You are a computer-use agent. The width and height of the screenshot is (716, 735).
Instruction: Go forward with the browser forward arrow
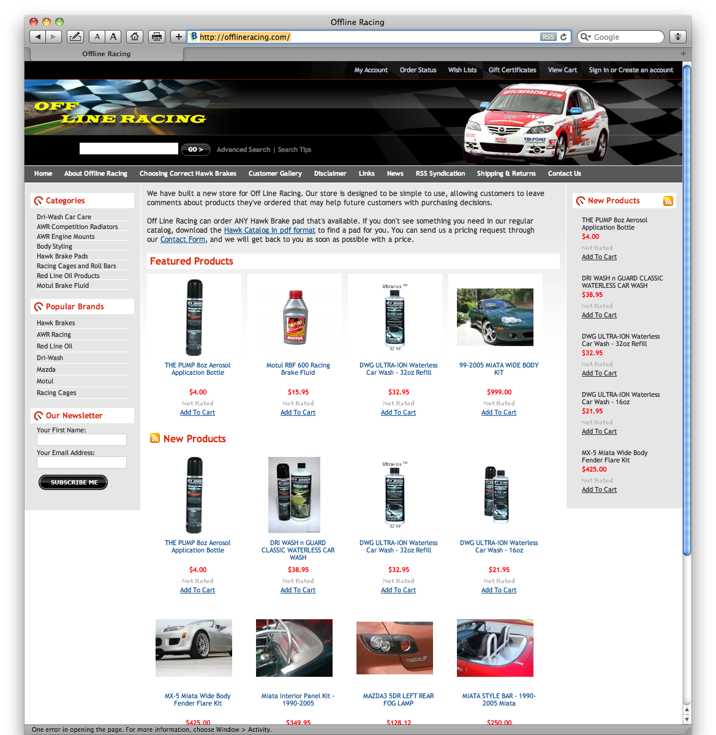(x=54, y=37)
